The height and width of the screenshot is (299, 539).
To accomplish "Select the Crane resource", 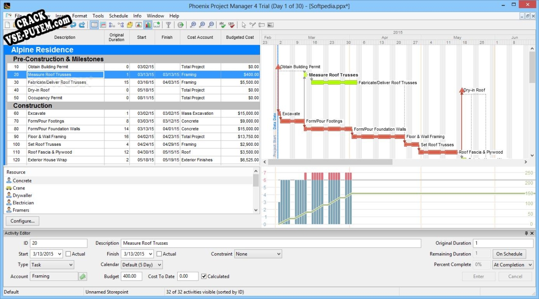I will (19, 188).
